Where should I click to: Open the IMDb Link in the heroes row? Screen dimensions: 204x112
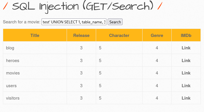point(186,61)
